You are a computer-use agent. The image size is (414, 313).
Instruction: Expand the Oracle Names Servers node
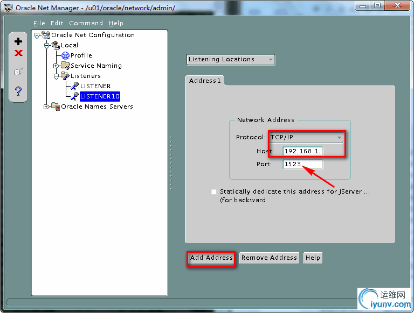point(46,106)
